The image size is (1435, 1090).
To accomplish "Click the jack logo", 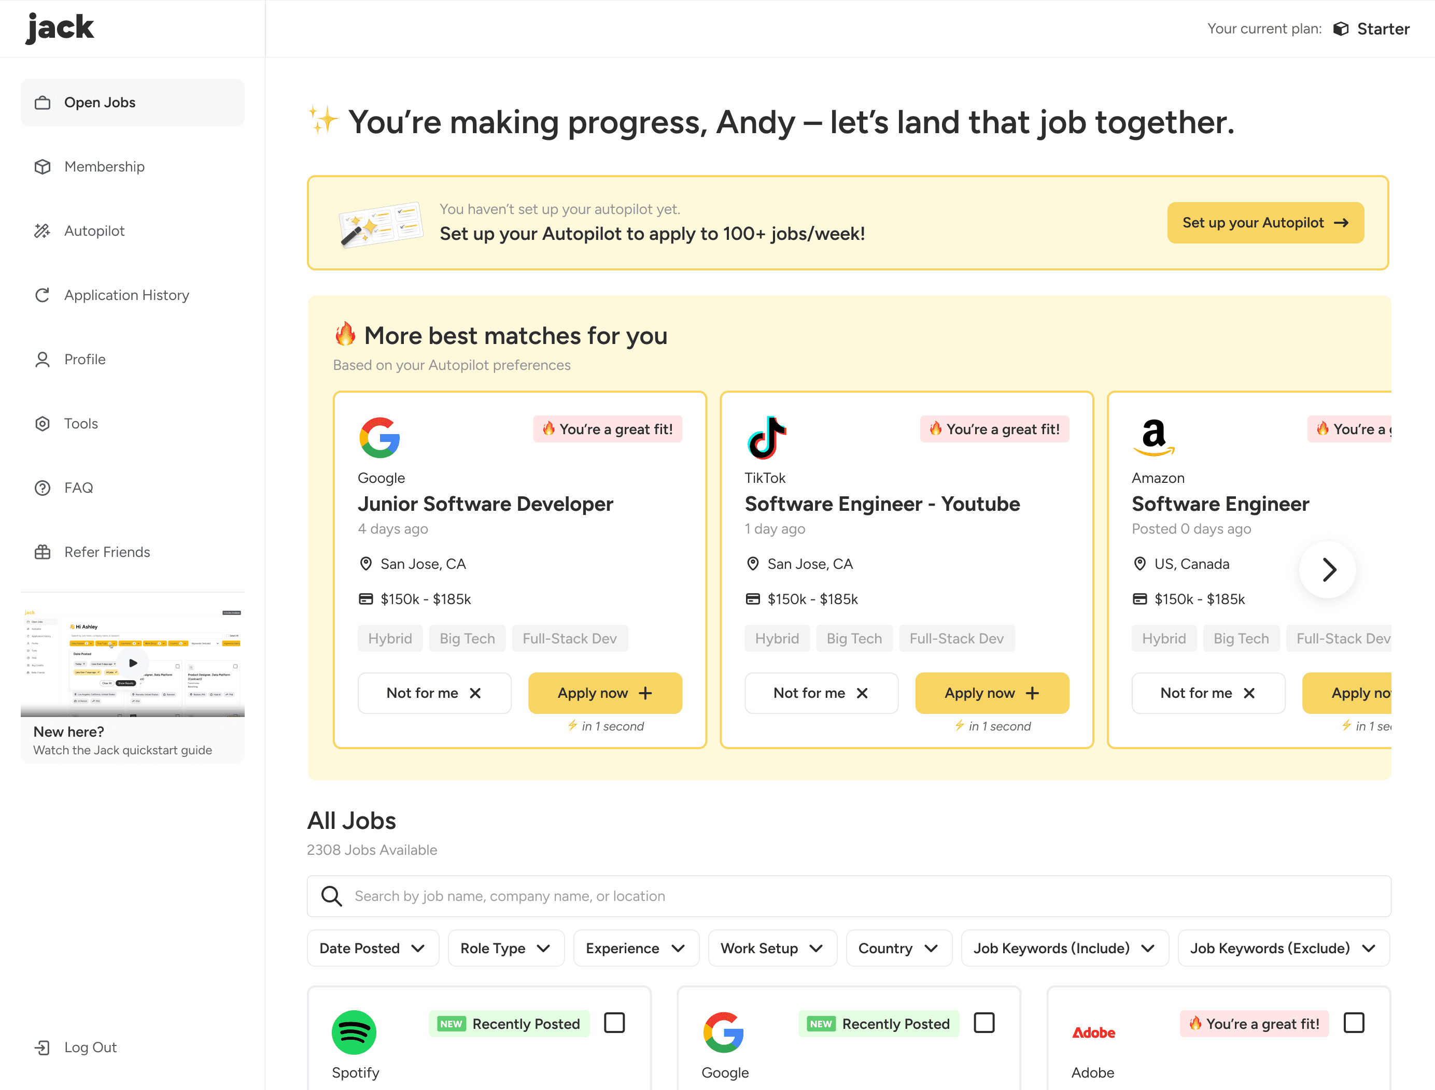I will 60,28.
